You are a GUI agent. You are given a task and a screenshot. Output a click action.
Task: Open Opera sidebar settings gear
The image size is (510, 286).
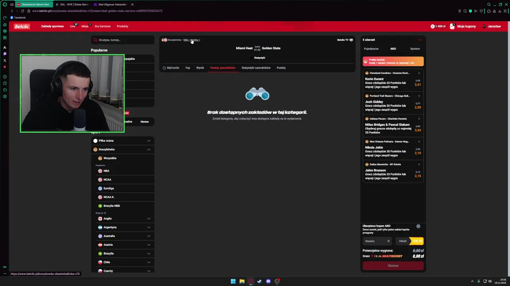[x=5, y=96]
